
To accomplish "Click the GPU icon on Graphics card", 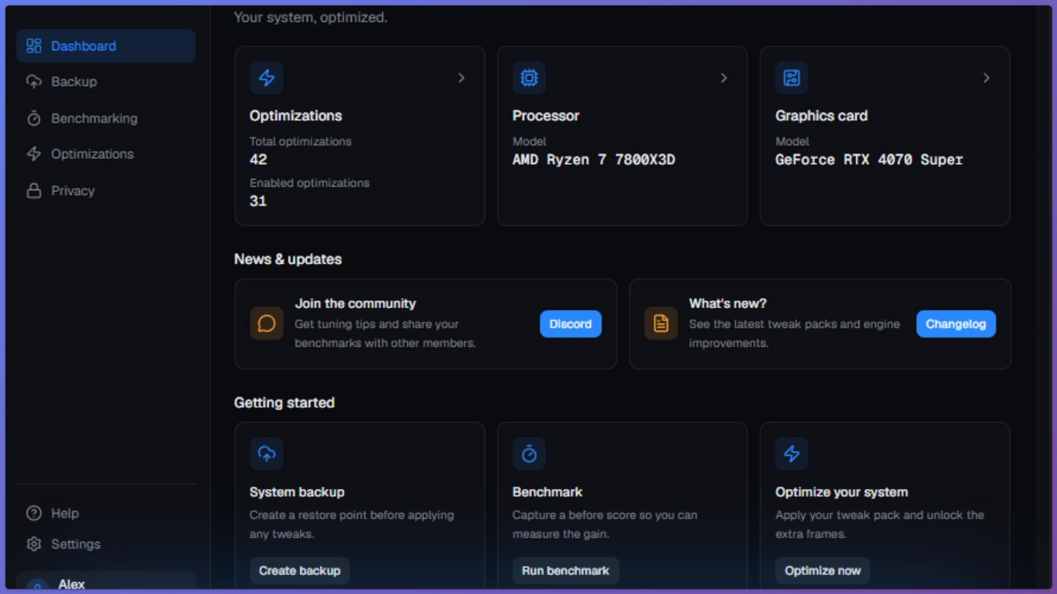I will (792, 78).
